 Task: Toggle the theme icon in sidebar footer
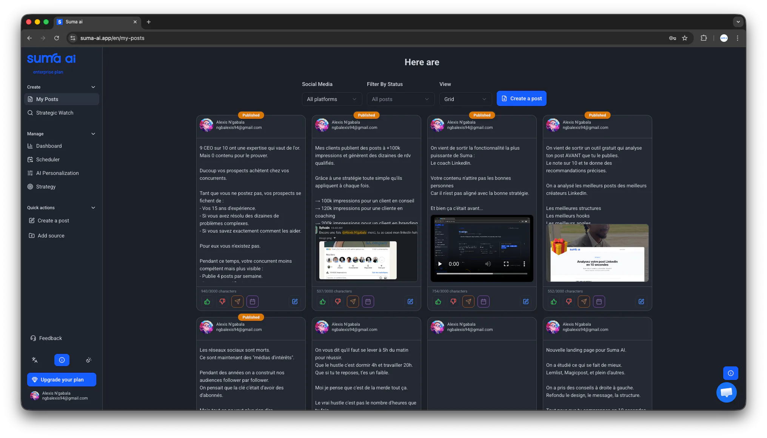tap(89, 360)
